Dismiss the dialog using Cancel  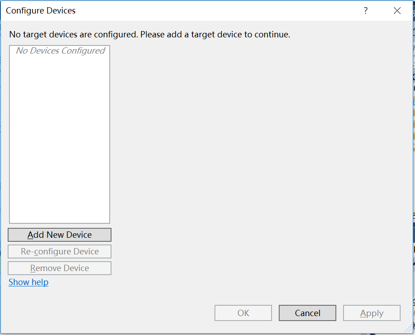coord(308,313)
